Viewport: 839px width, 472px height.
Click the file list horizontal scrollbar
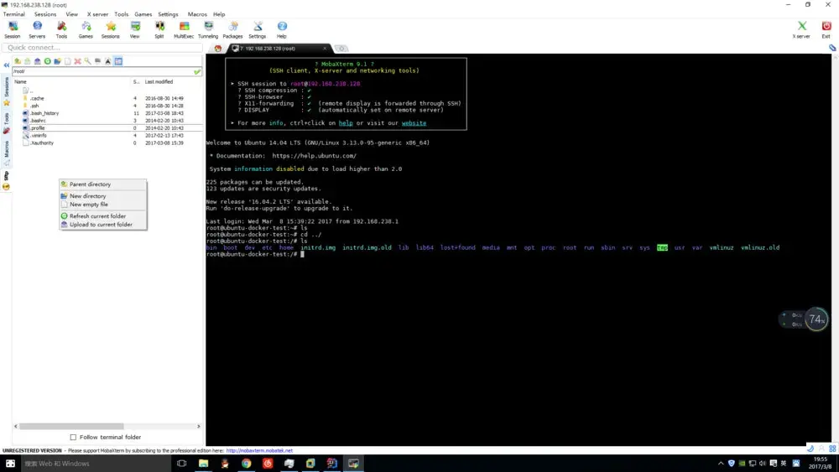coord(71,427)
